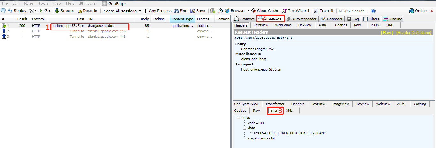Tick the Filters tab checkbox

[x=365, y=19]
